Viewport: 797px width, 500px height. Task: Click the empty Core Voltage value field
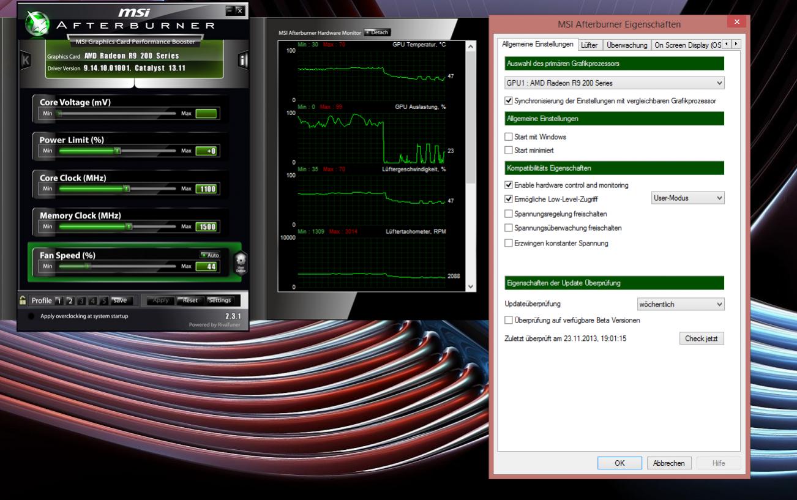coord(207,113)
